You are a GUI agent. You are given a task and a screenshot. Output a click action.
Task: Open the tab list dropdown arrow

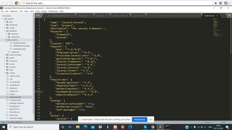pyautogui.click(x=229, y=15)
